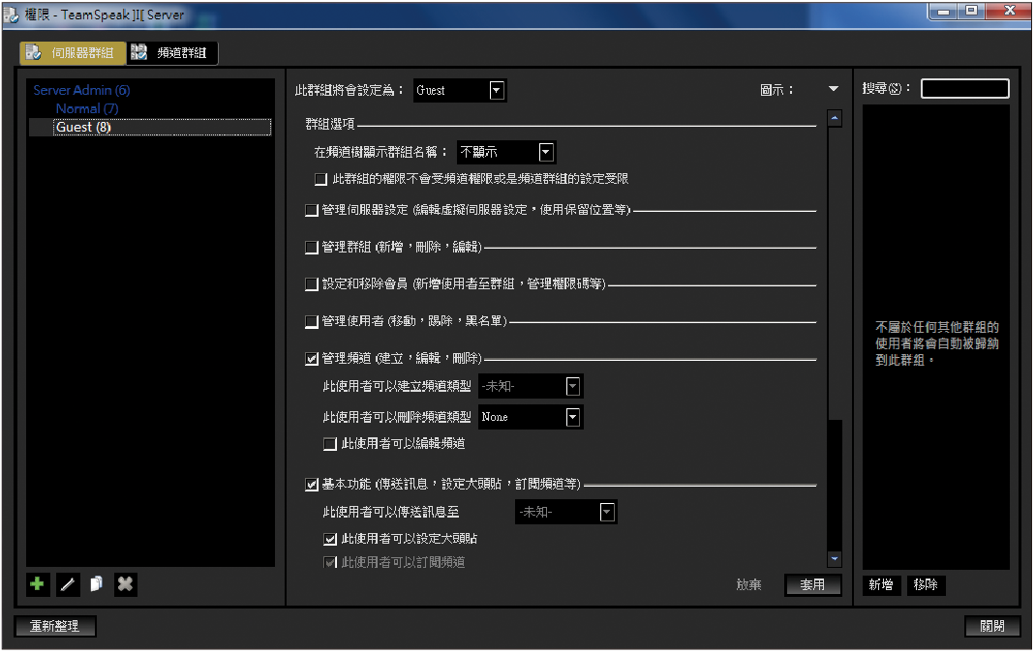Image resolution: width=1035 pixels, height=653 pixels.
Task: Click the pencil edit group icon
Action: [x=68, y=584]
